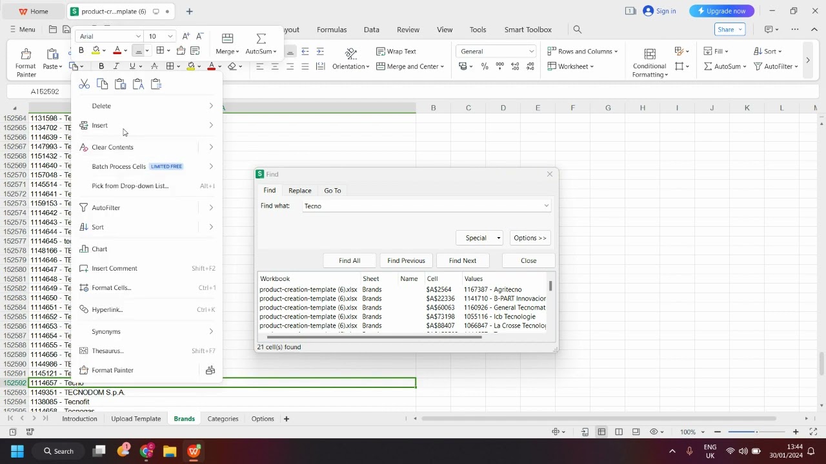Add a new sheet with plus
Screen dimensions: 826x464
(x=287, y=419)
